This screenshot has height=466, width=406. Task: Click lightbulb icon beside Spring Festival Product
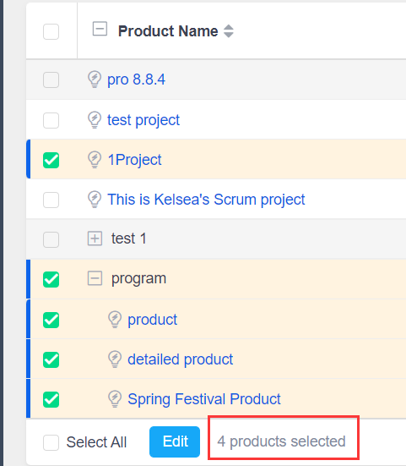pyautogui.click(x=115, y=399)
